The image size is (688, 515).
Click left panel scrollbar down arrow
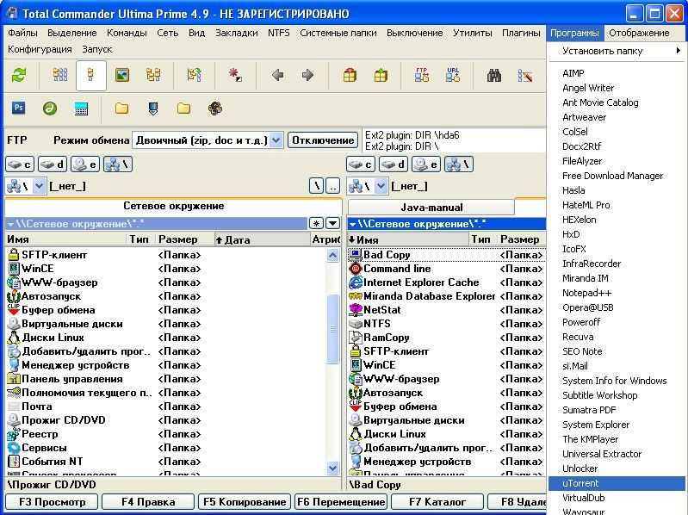333,468
